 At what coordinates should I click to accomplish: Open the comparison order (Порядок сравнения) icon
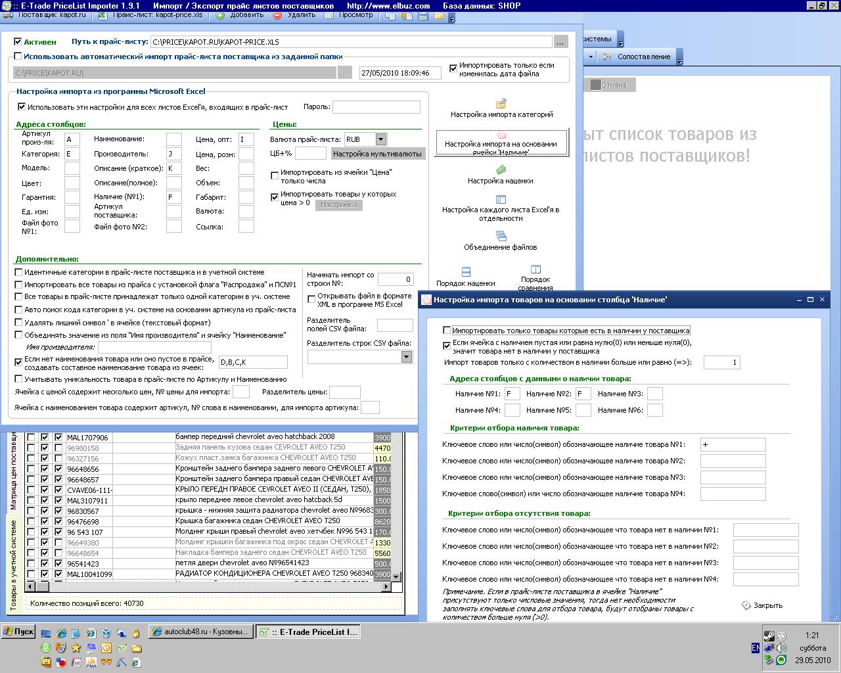[x=535, y=269]
